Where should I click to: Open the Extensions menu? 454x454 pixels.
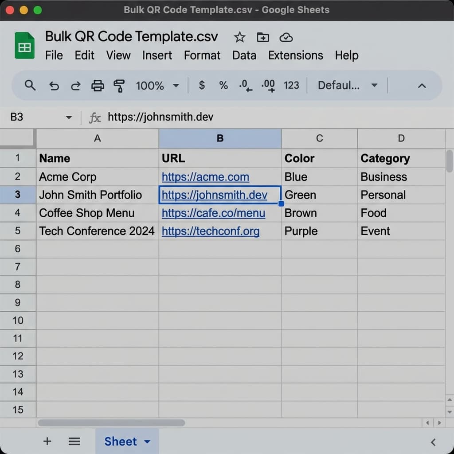(295, 55)
